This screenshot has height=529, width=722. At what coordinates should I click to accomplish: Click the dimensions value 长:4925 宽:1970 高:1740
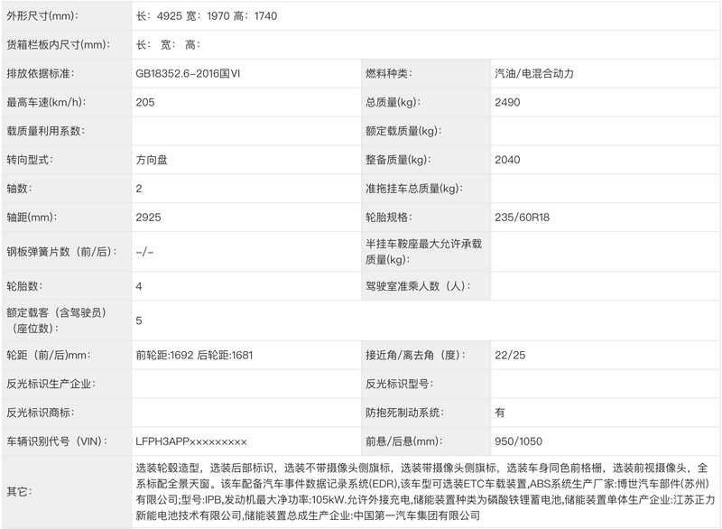[x=207, y=16]
